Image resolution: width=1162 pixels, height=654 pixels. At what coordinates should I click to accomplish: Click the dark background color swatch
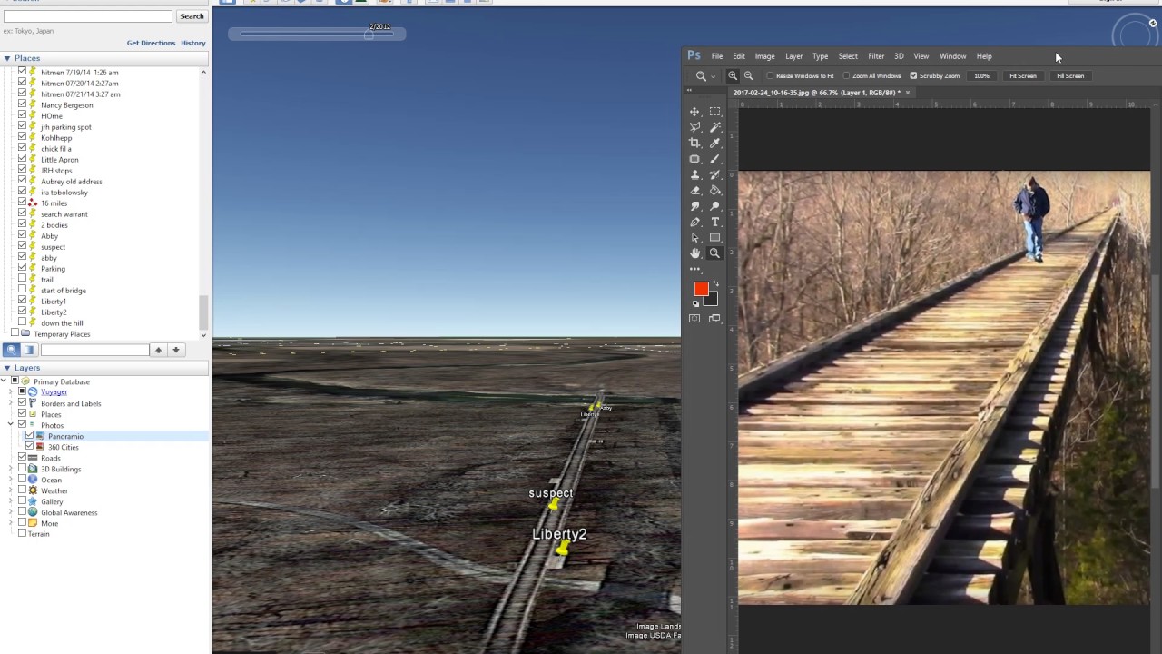tap(712, 301)
